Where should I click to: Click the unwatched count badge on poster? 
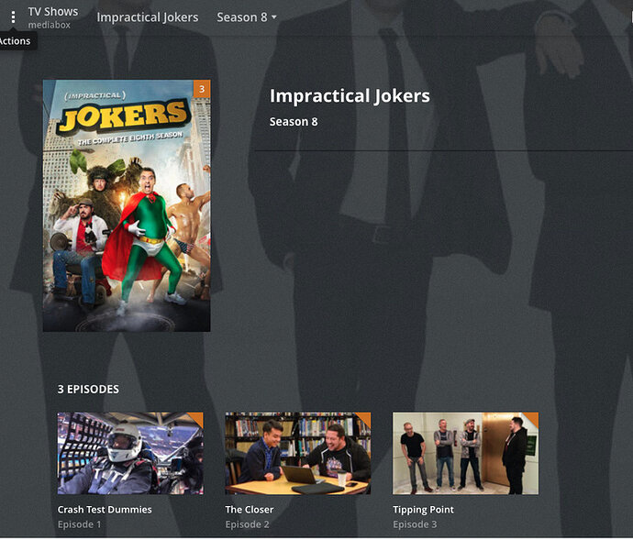202,89
